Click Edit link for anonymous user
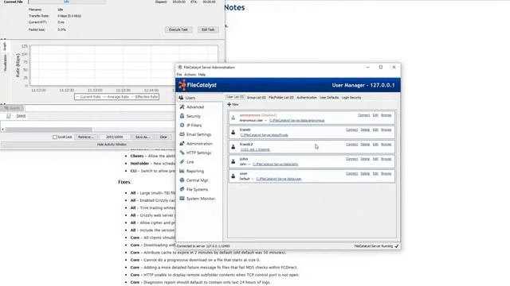 [375, 115]
